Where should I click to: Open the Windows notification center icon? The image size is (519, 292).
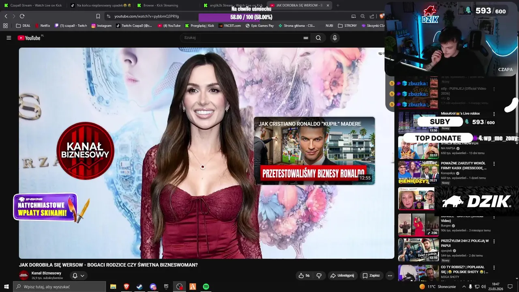pyautogui.click(x=510, y=287)
